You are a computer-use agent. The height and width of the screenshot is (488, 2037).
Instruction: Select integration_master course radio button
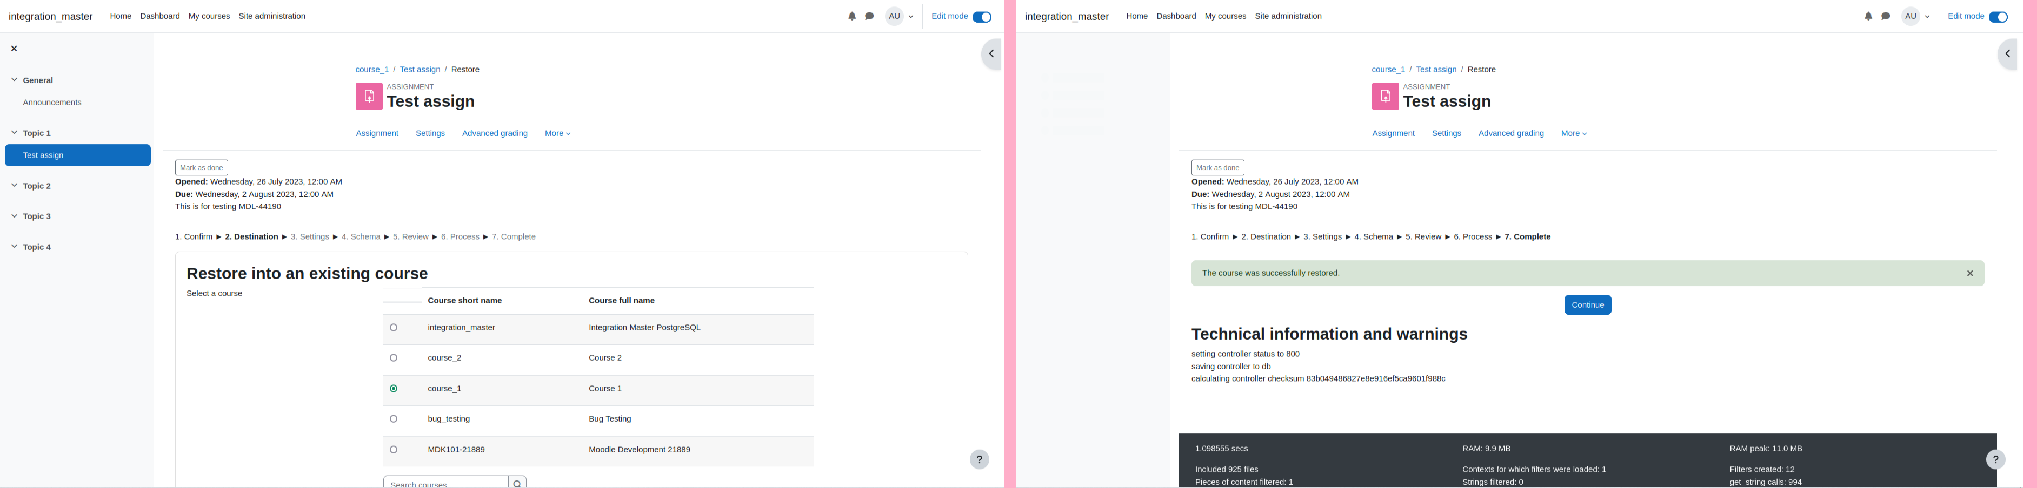coord(394,328)
